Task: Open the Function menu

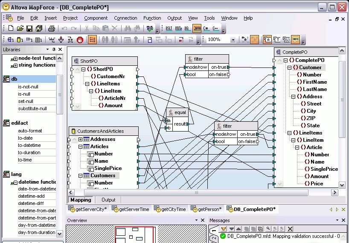Action: click(152, 18)
